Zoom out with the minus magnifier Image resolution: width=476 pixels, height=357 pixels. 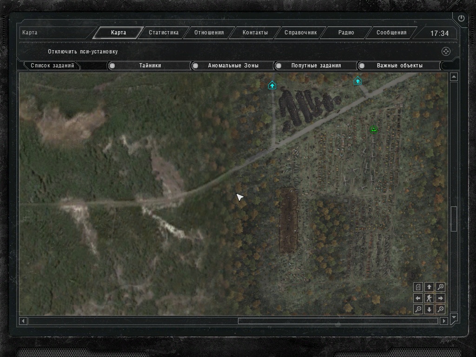(x=418, y=309)
